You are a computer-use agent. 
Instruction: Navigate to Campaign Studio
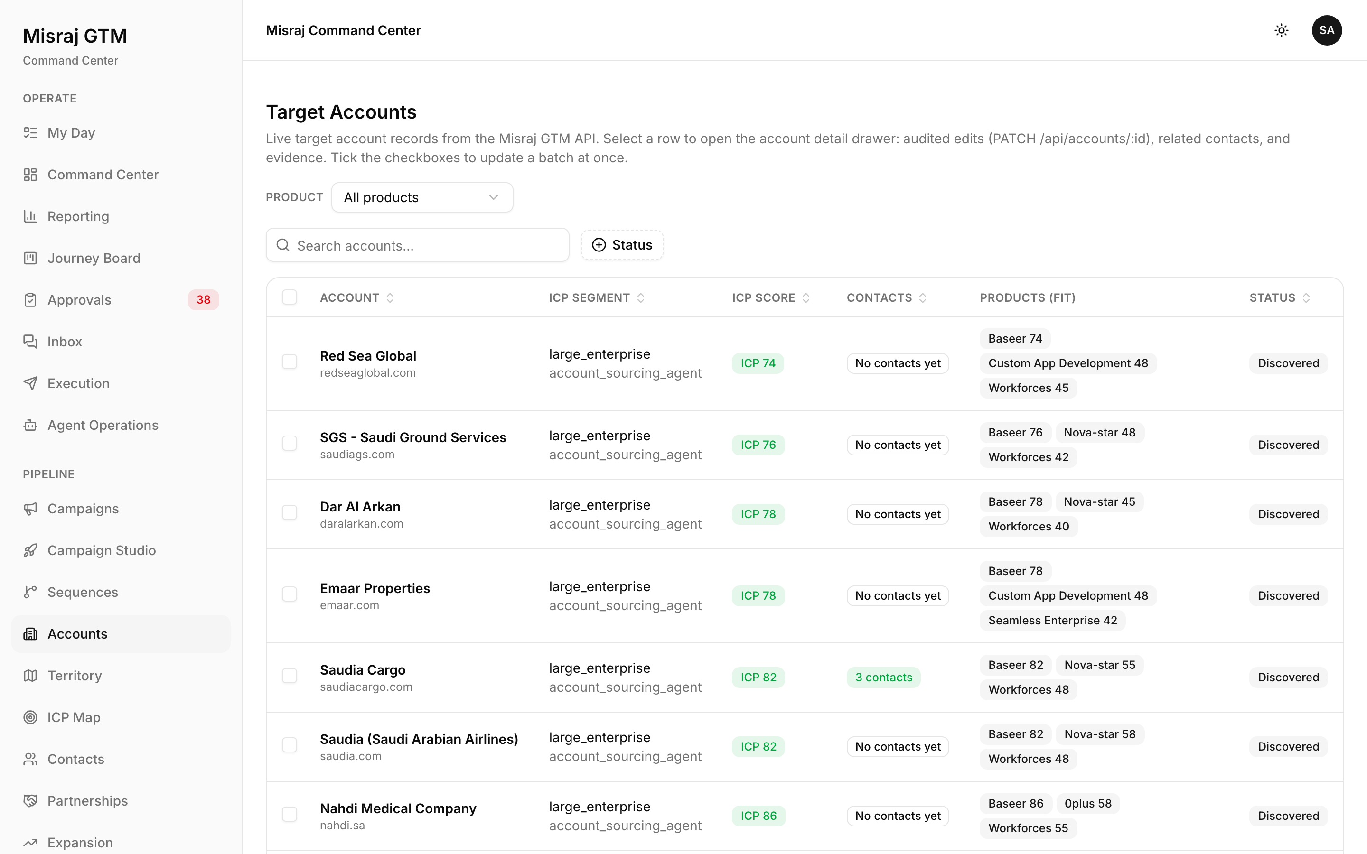(121, 551)
